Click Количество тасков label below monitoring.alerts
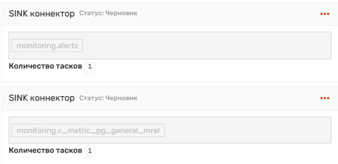The width and height of the screenshot is (338, 164). pos(45,67)
